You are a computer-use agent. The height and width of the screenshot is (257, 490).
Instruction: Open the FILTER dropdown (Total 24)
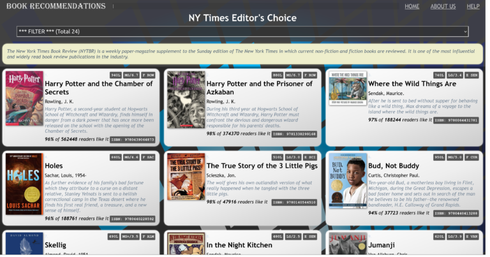coord(242,31)
